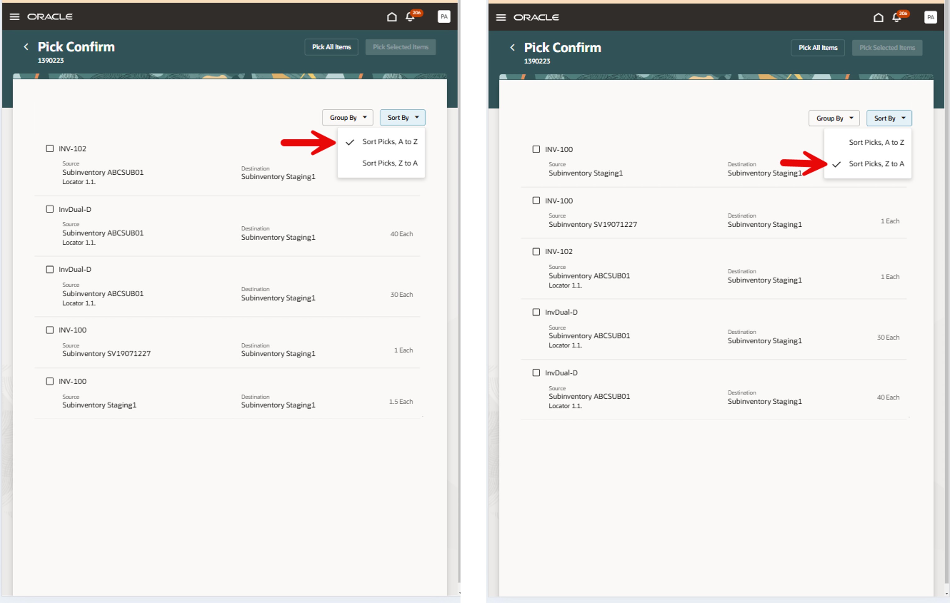Open the navigation hamburger menu

(14, 16)
